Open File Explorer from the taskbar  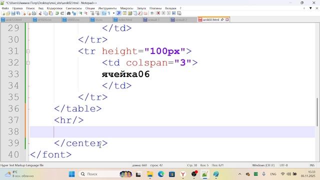150,174
